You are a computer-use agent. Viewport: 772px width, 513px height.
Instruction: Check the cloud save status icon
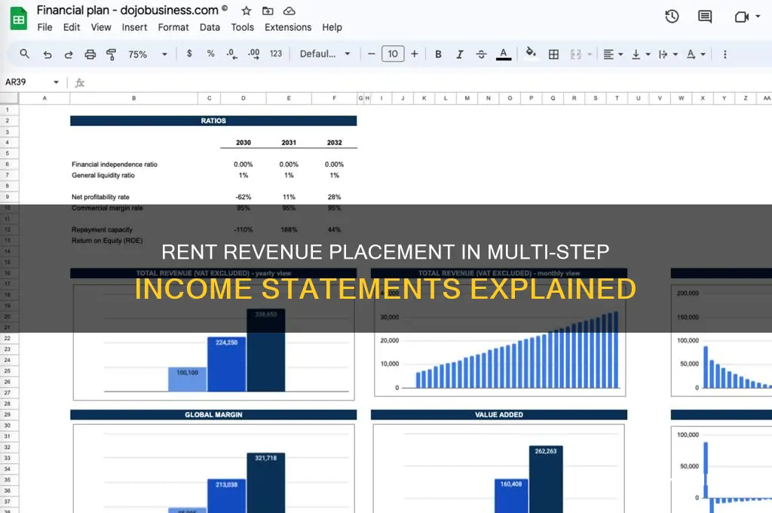point(289,11)
